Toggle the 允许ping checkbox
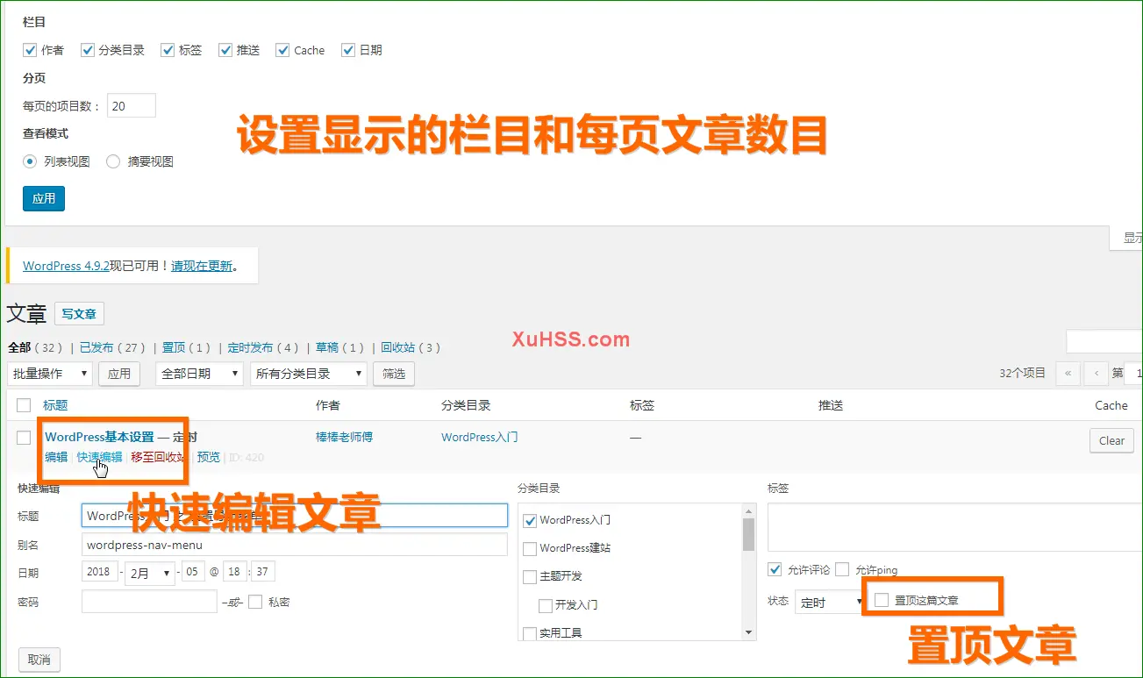1143x678 pixels. (x=842, y=569)
